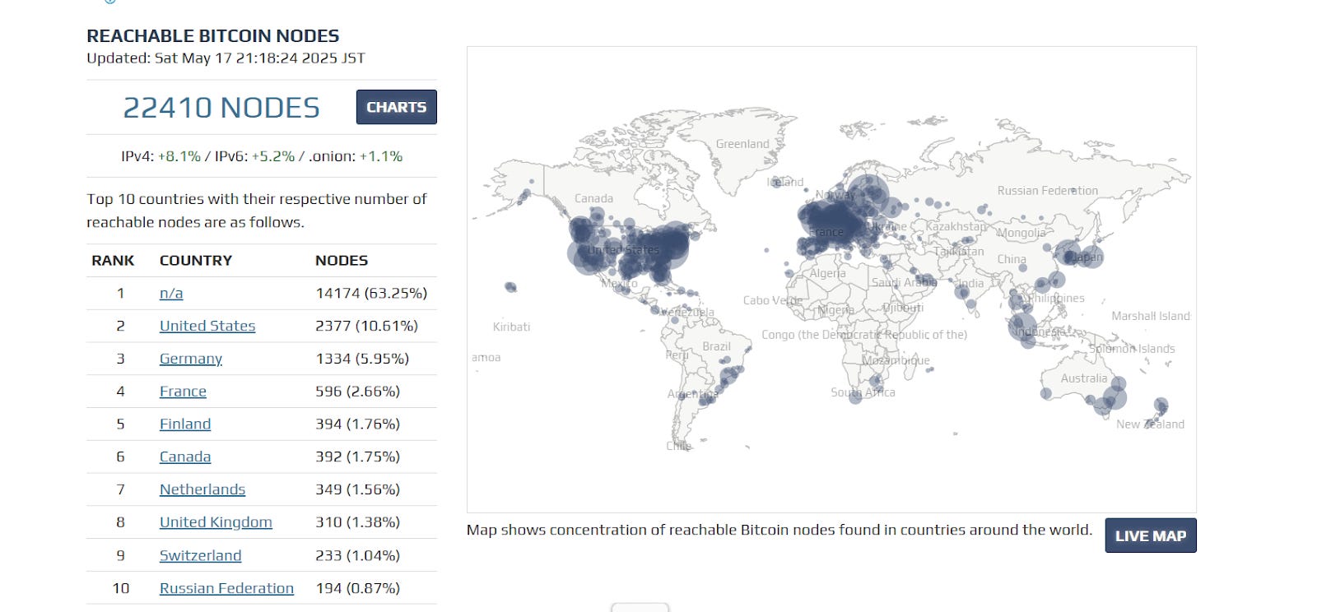
Task: Click the 394 (1.76%) nodes value
Action: [x=357, y=424]
